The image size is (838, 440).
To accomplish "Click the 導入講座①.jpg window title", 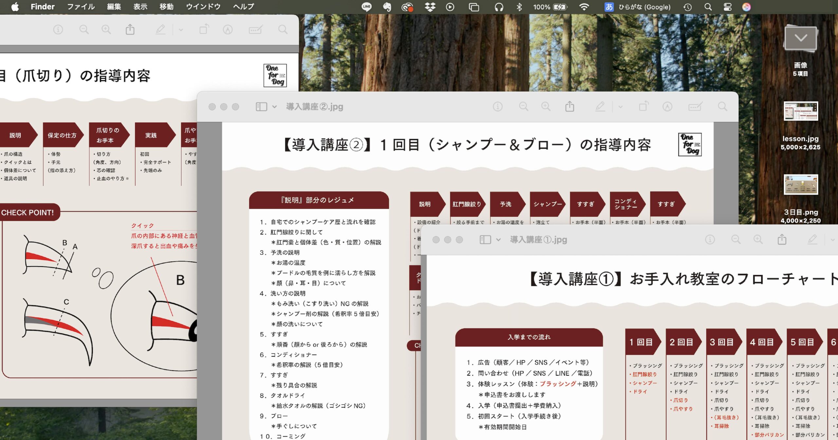I will click(x=538, y=240).
